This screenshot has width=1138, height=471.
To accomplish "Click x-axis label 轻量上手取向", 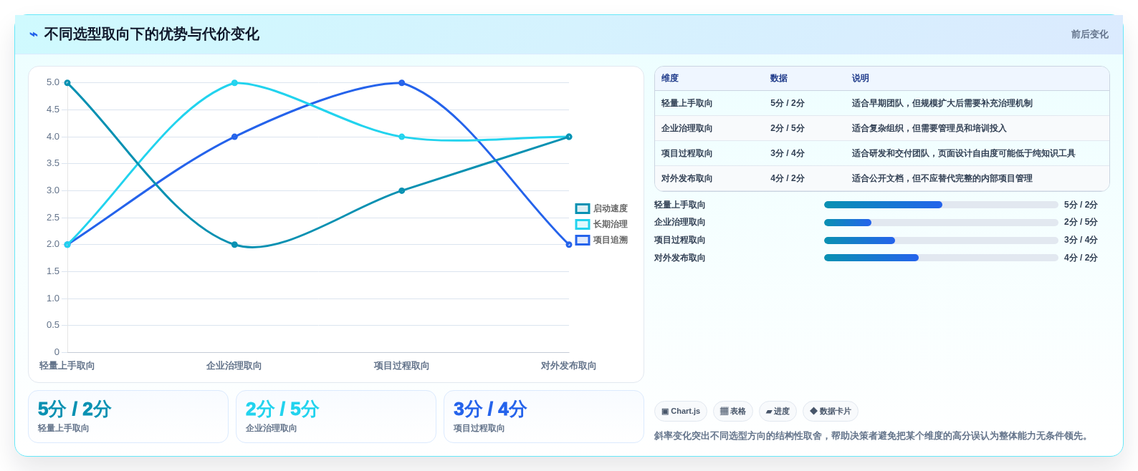I will pyautogui.click(x=67, y=366).
